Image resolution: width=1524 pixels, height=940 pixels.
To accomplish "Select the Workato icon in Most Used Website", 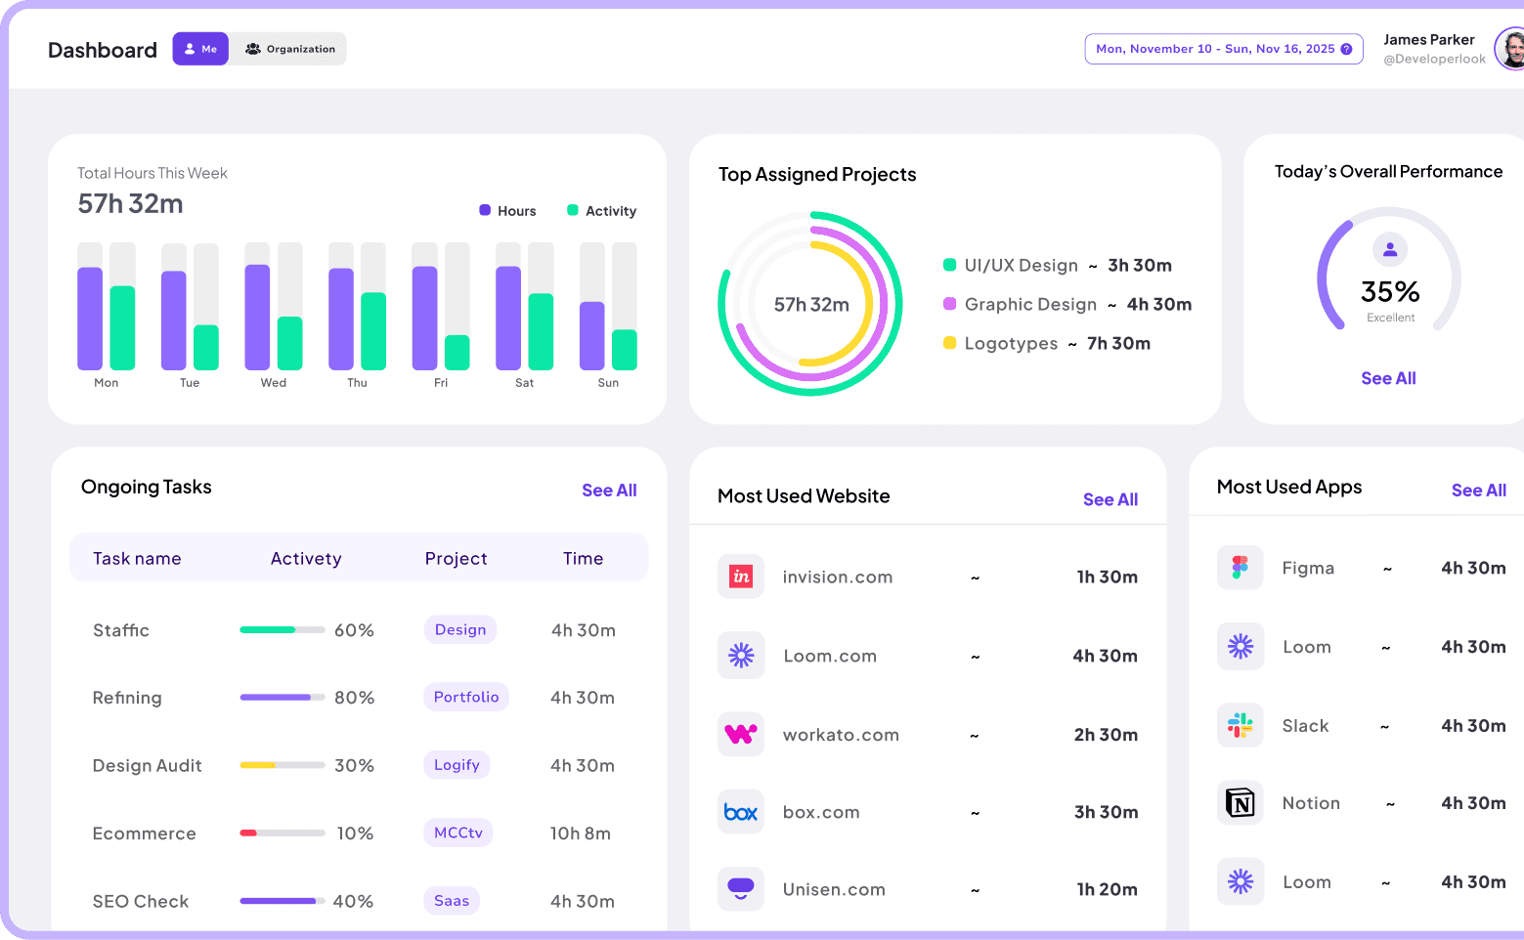I will click(741, 734).
